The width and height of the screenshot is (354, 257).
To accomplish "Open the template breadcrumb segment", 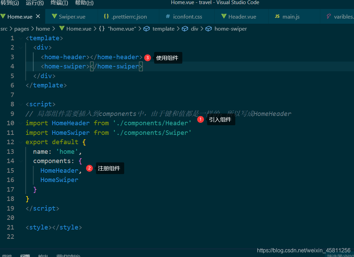I will 163,29.
